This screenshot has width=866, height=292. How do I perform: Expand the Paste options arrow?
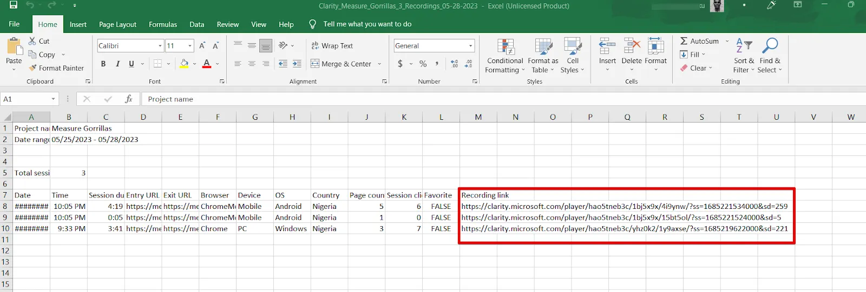tap(14, 70)
